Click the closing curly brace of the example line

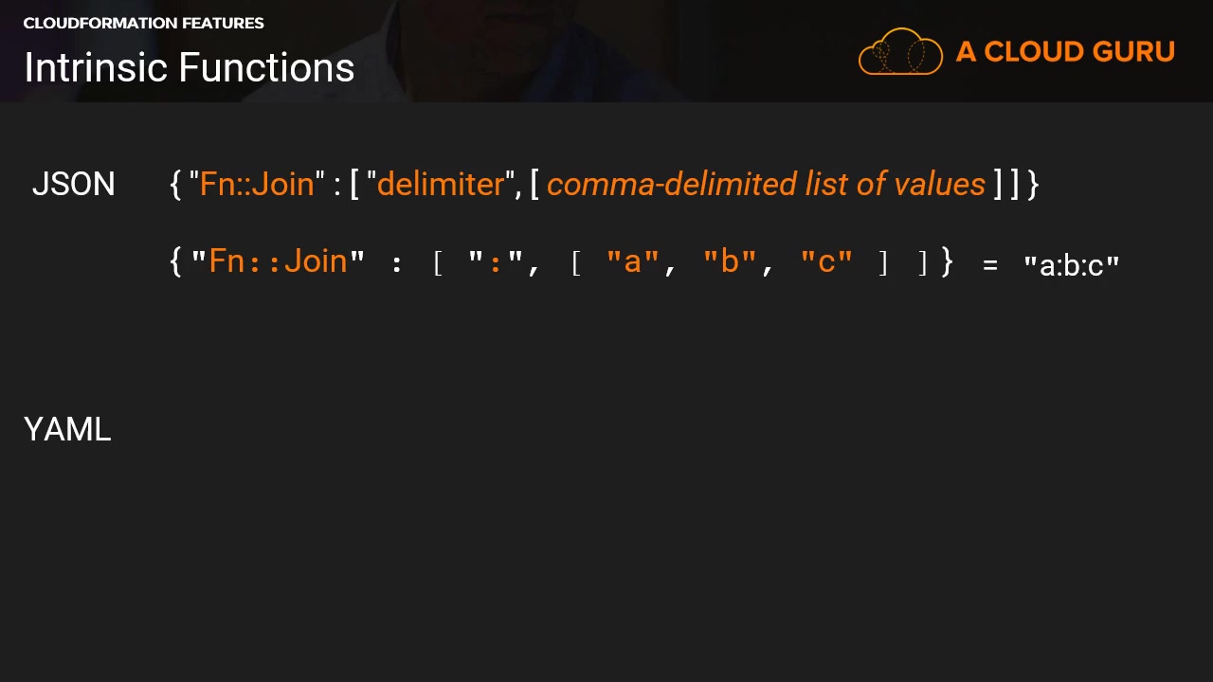[947, 260]
